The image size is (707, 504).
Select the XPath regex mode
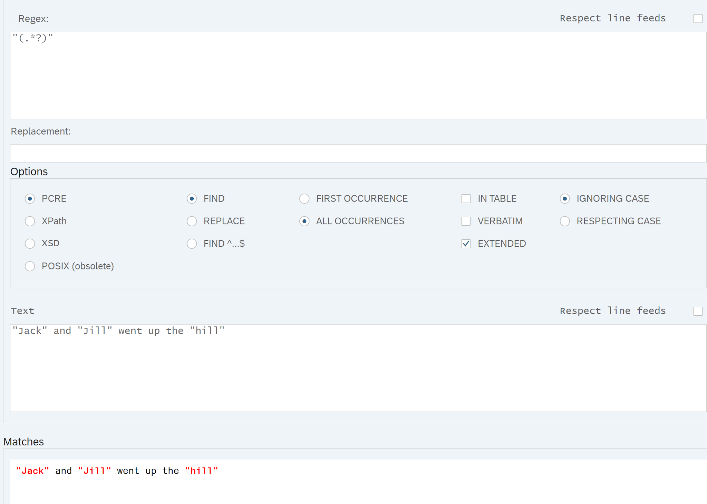30,221
